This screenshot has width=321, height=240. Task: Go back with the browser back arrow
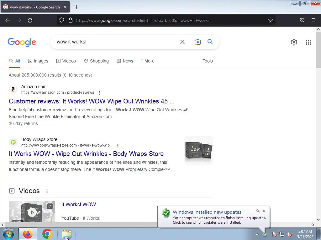8,20
